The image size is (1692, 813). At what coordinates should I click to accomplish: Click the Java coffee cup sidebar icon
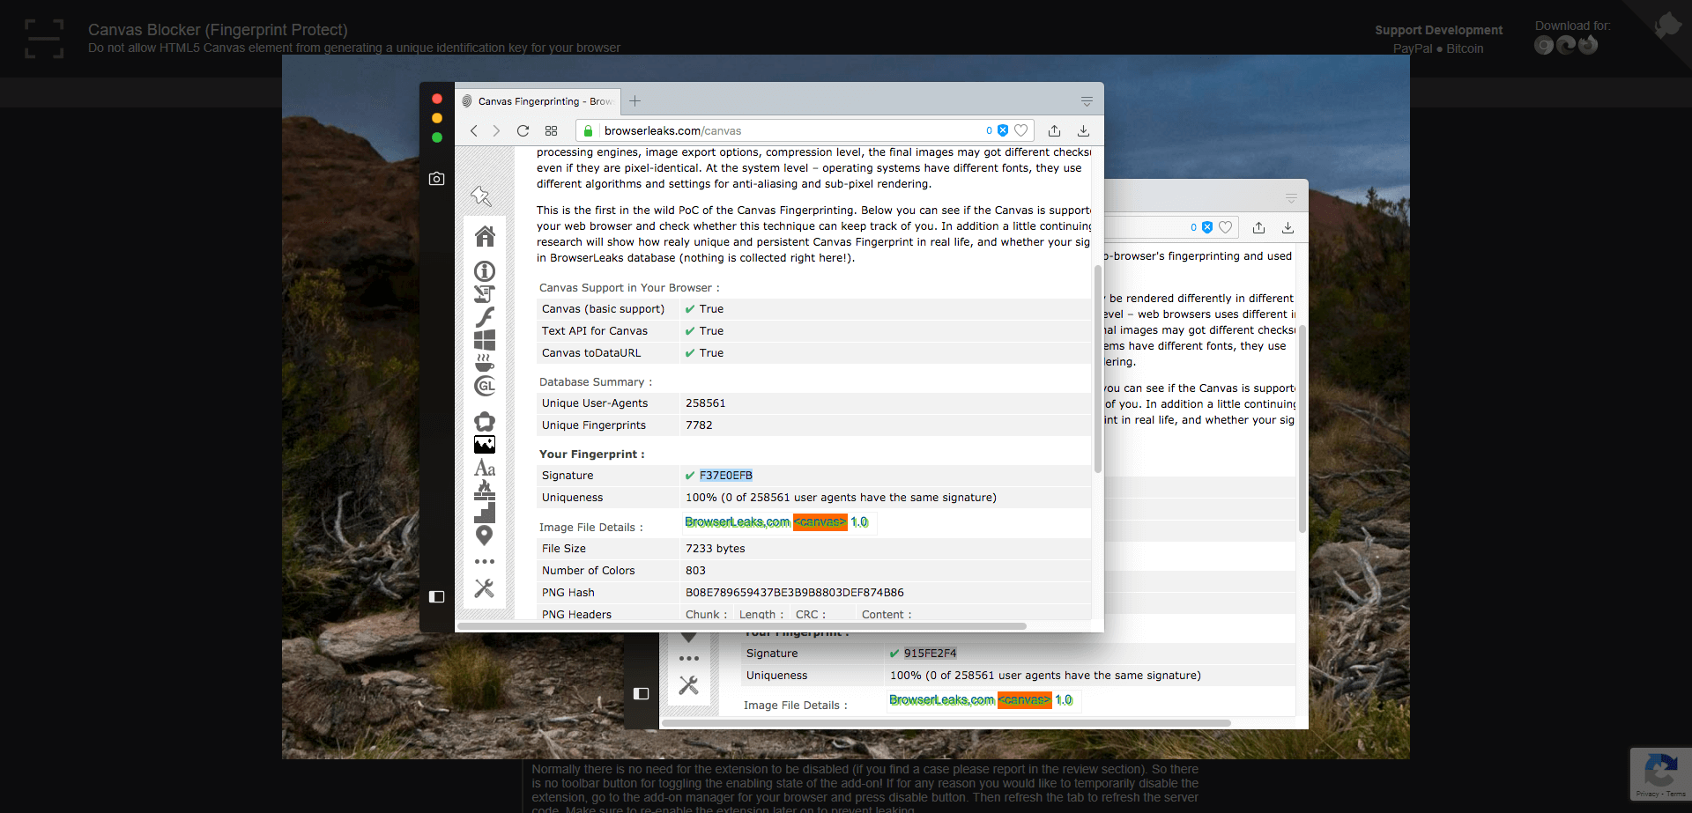485,362
